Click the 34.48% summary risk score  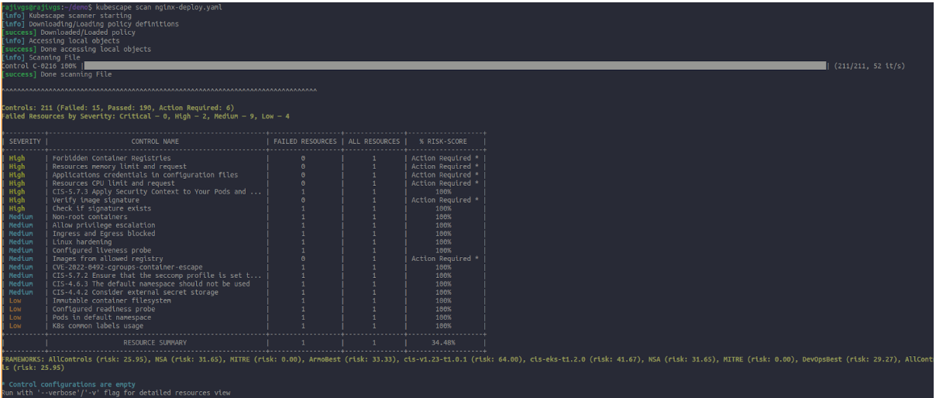pos(443,342)
